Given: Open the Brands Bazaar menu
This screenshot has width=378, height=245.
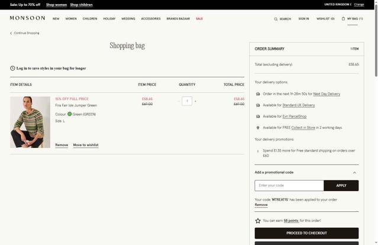Looking at the screenshot, I should click(x=178, y=18).
